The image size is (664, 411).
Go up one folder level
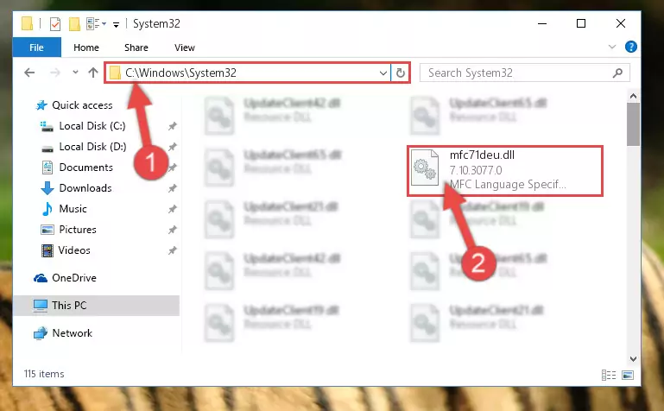click(x=93, y=73)
